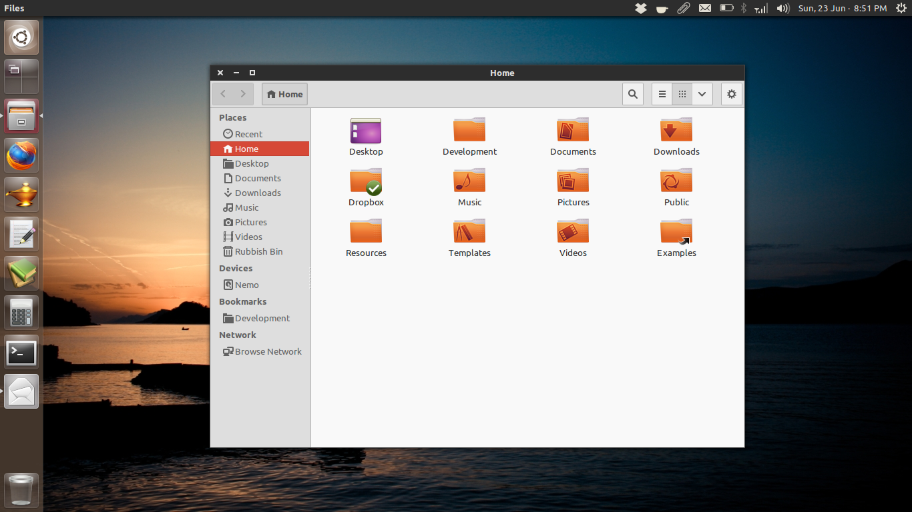Open the view options dropdown arrow
This screenshot has height=512, width=912.
click(702, 94)
